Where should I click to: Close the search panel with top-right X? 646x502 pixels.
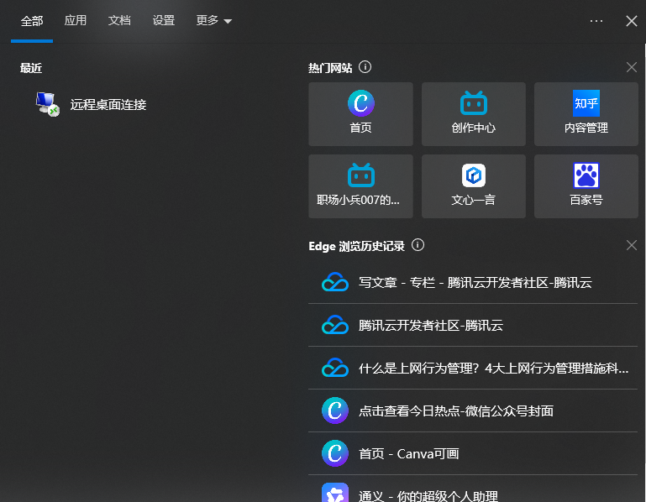pyautogui.click(x=631, y=21)
